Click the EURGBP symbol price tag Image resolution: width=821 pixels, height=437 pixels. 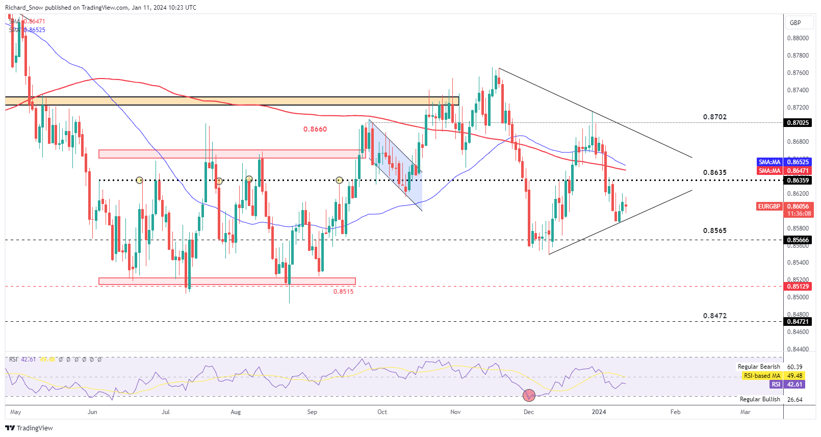[769, 207]
